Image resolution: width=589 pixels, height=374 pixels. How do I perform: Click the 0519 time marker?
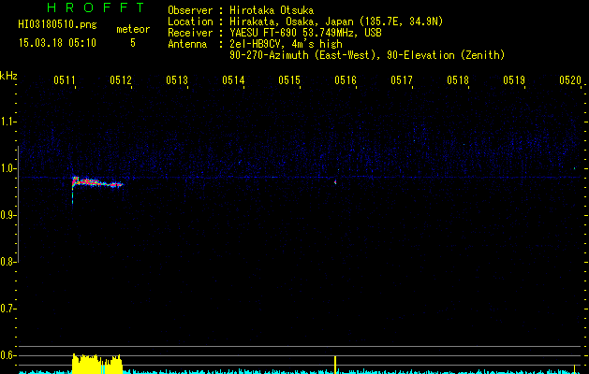514,80
